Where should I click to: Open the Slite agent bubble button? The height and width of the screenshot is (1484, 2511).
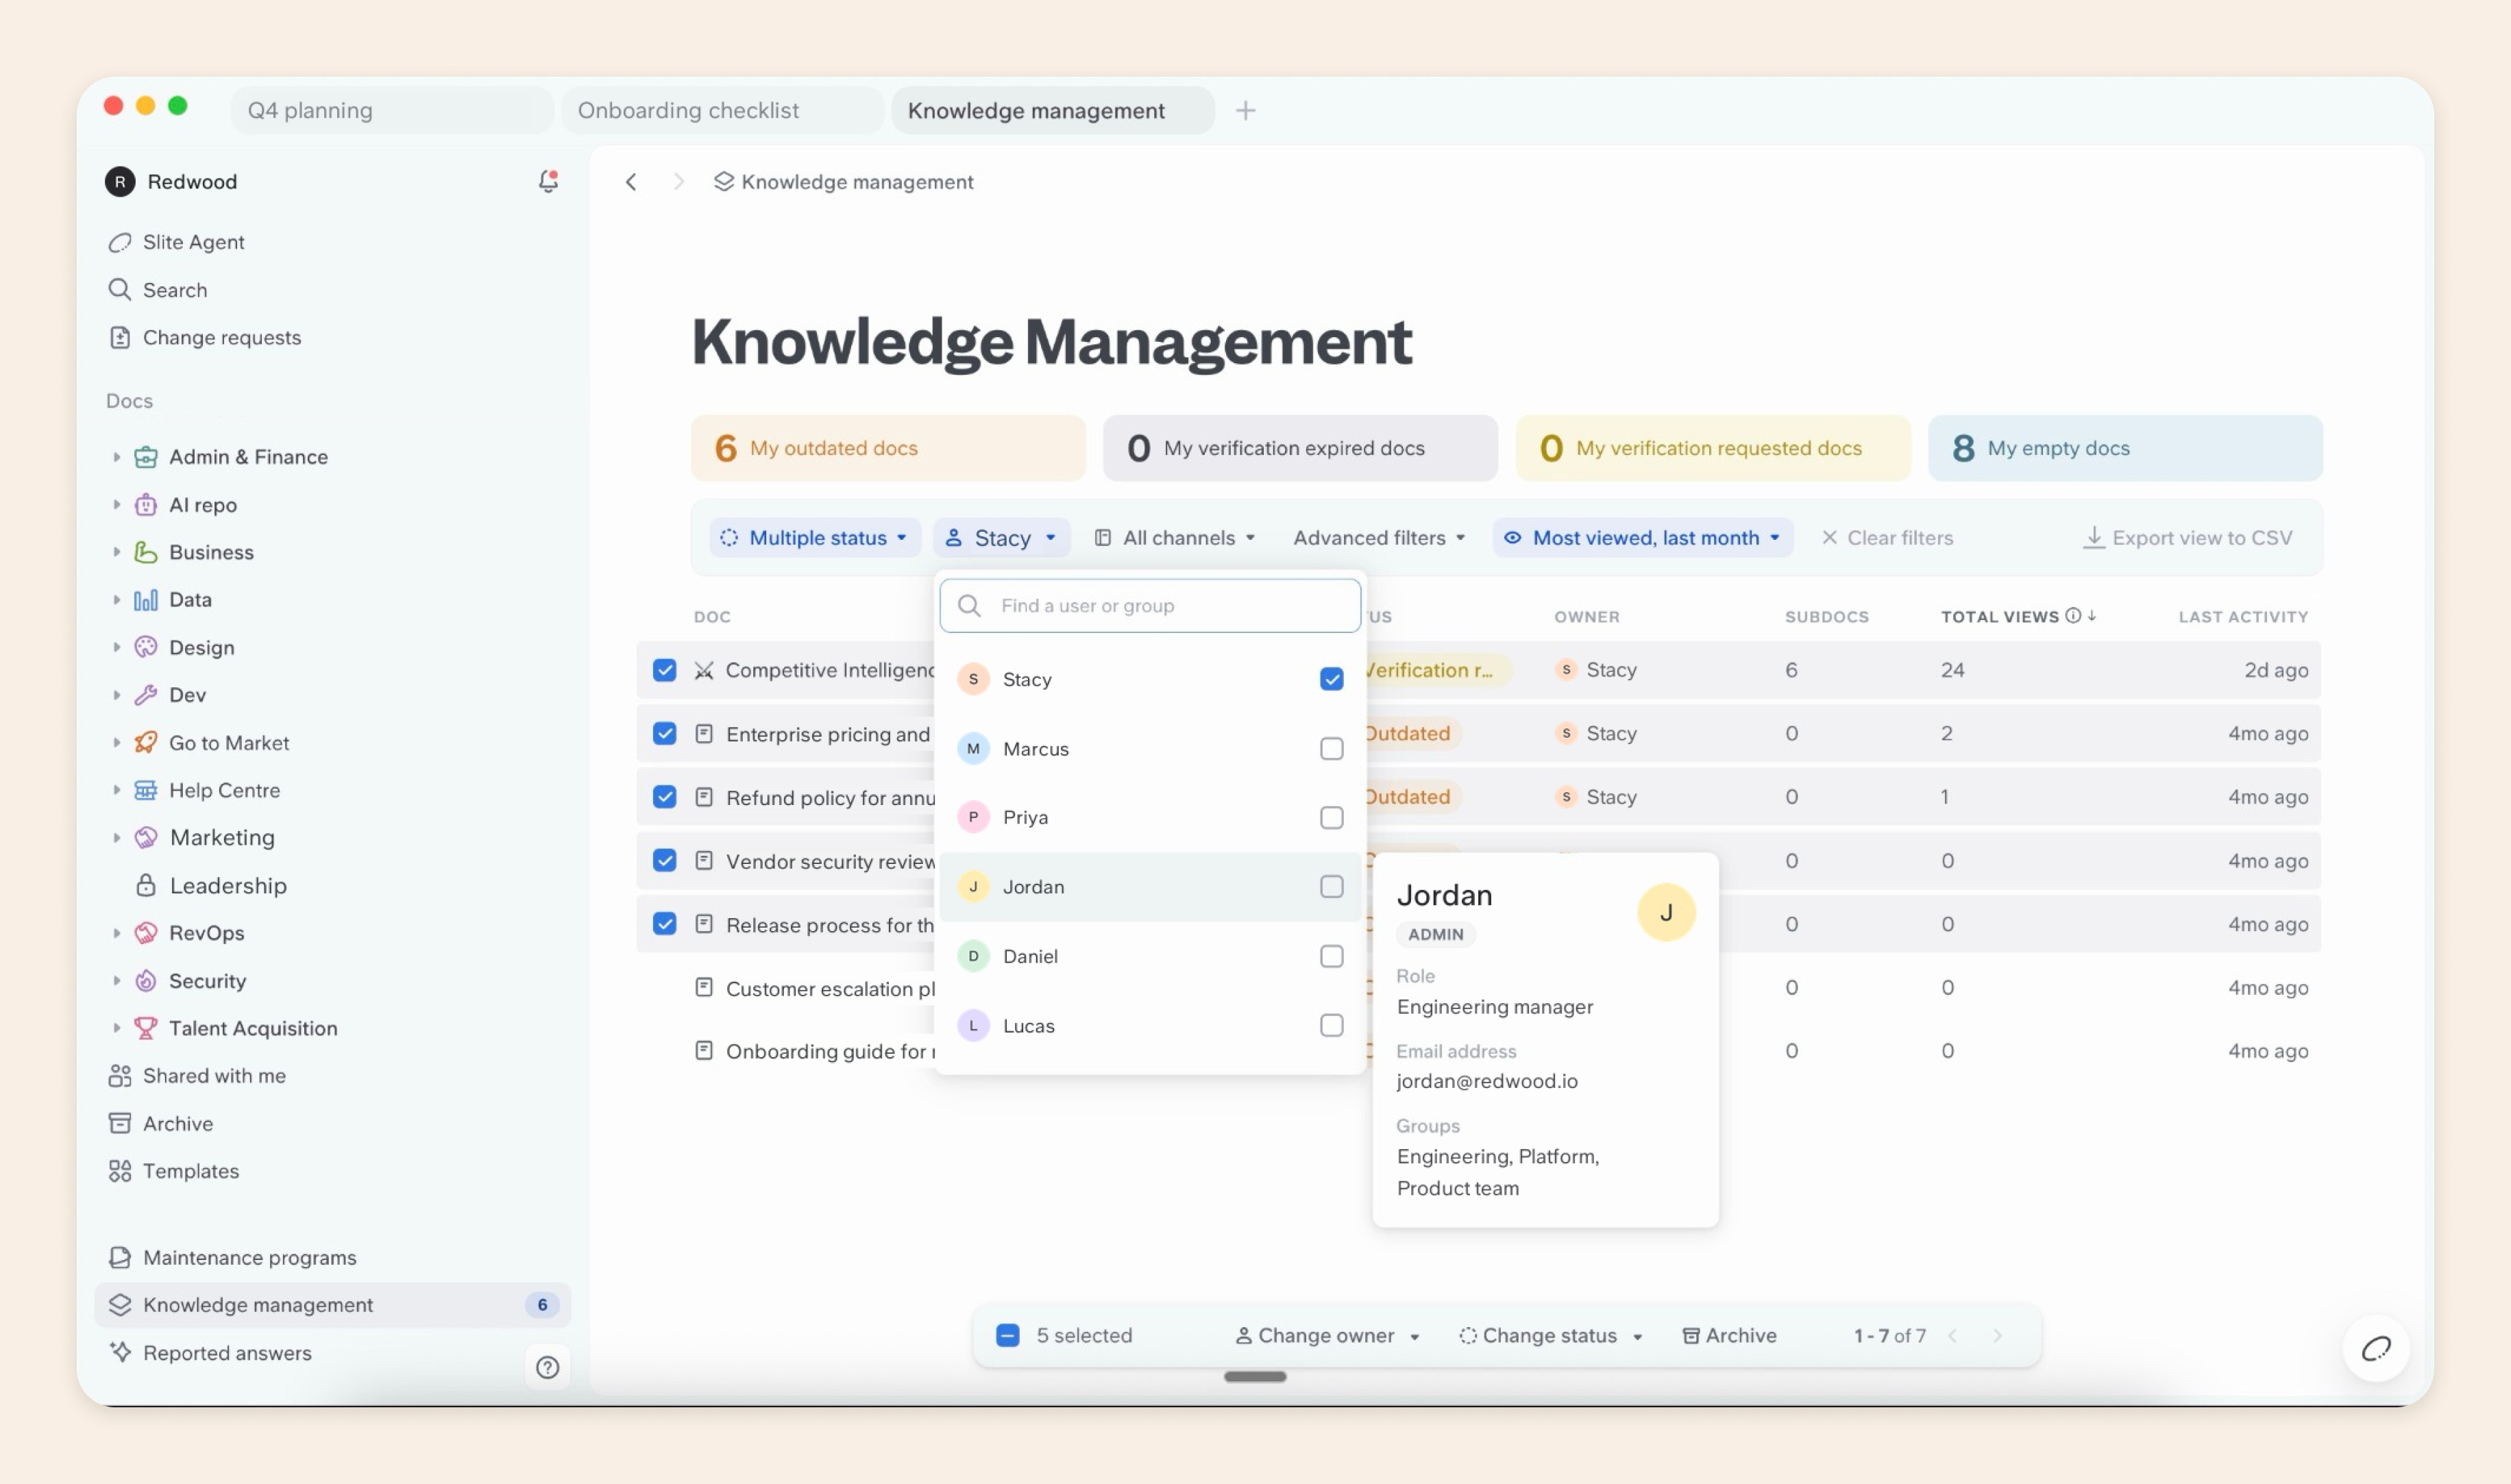point(2375,1349)
